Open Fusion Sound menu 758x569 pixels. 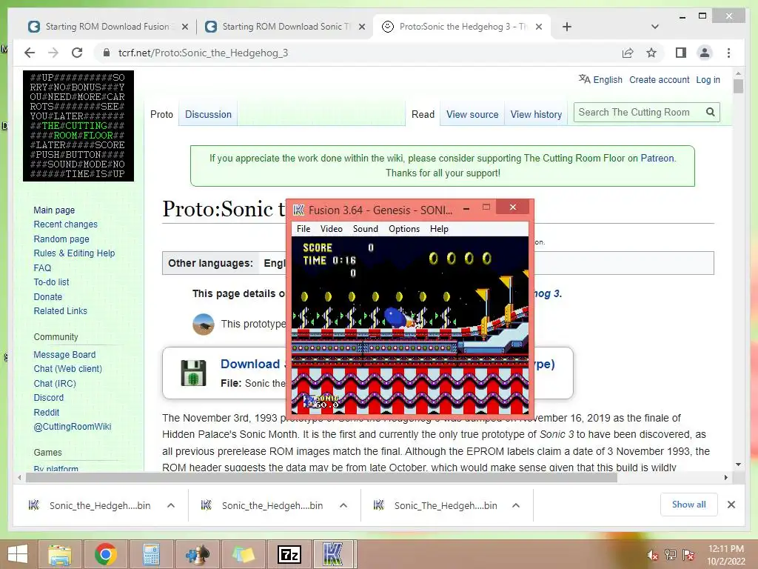pos(365,229)
